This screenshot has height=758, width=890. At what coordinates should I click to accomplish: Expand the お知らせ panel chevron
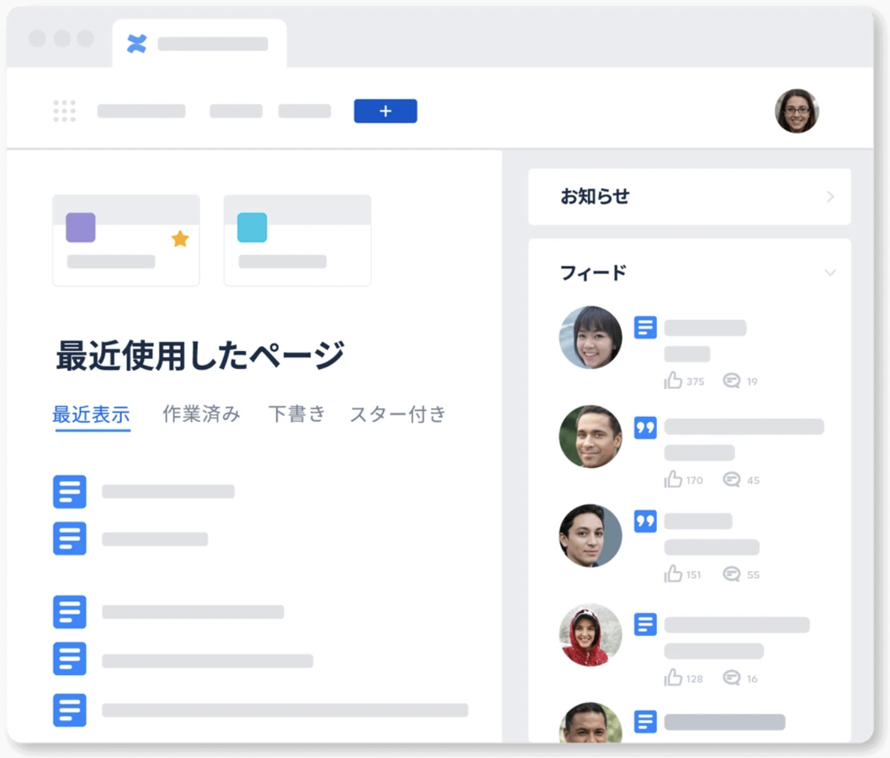pos(830,197)
